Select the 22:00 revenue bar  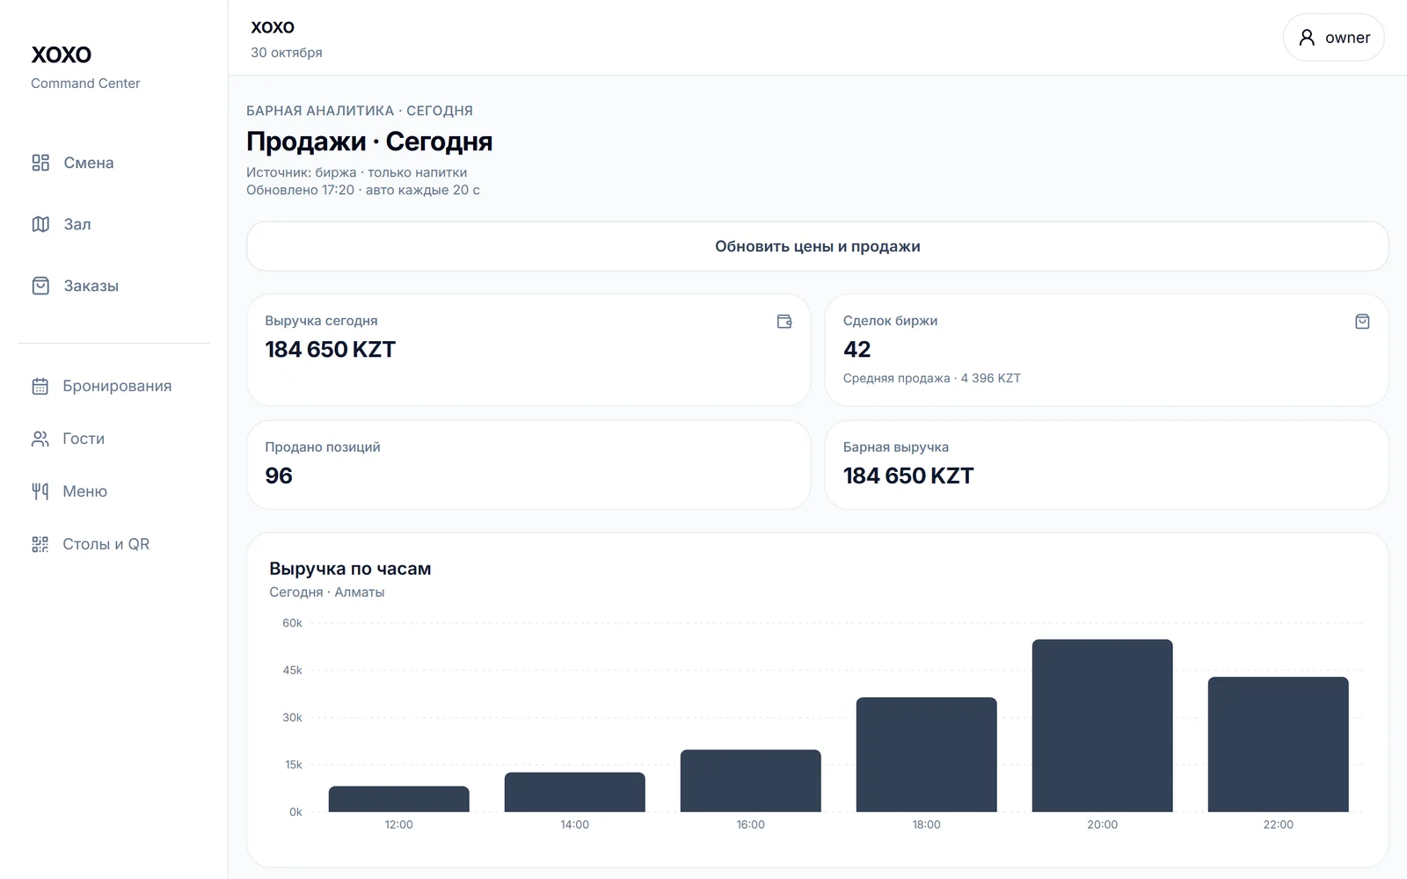[1279, 745]
